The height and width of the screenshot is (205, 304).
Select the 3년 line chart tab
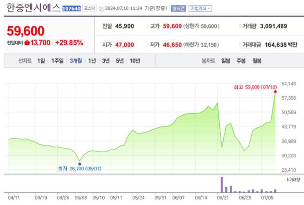106,61
